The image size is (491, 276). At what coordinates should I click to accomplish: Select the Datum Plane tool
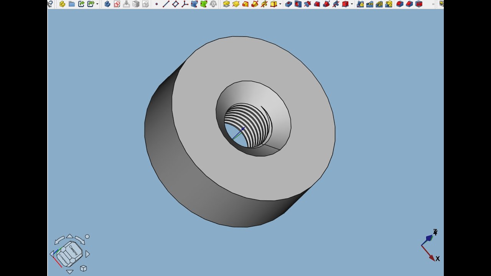point(175,4)
